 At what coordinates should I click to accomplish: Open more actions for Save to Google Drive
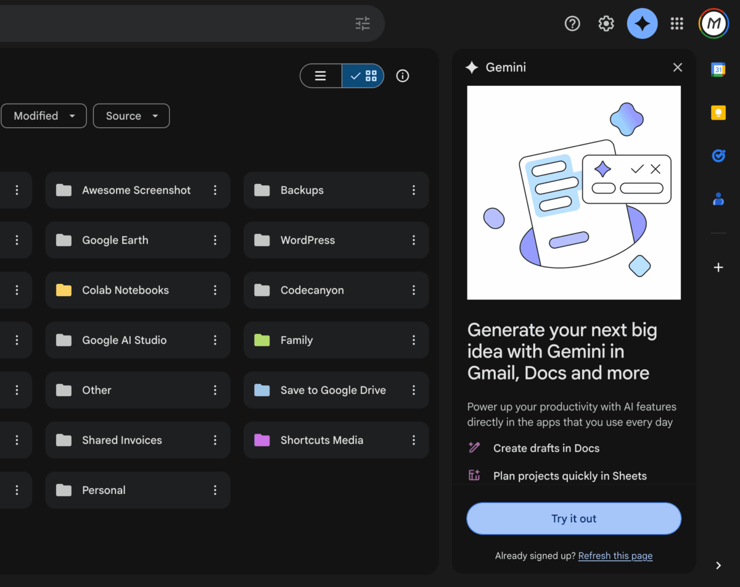click(x=414, y=390)
